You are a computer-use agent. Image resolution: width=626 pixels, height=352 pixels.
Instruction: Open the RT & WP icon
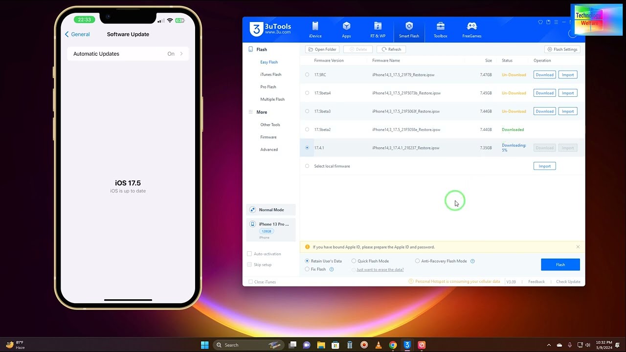tap(378, 26)
